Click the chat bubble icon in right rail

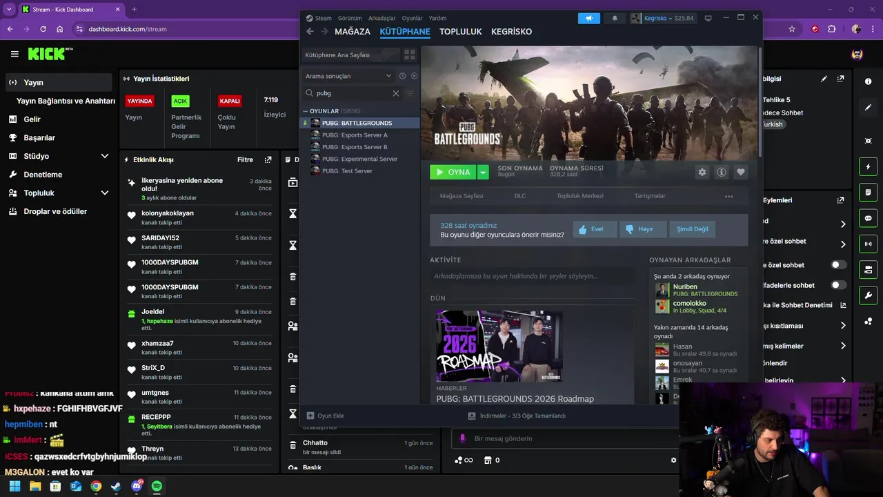(x=868, y=218)
